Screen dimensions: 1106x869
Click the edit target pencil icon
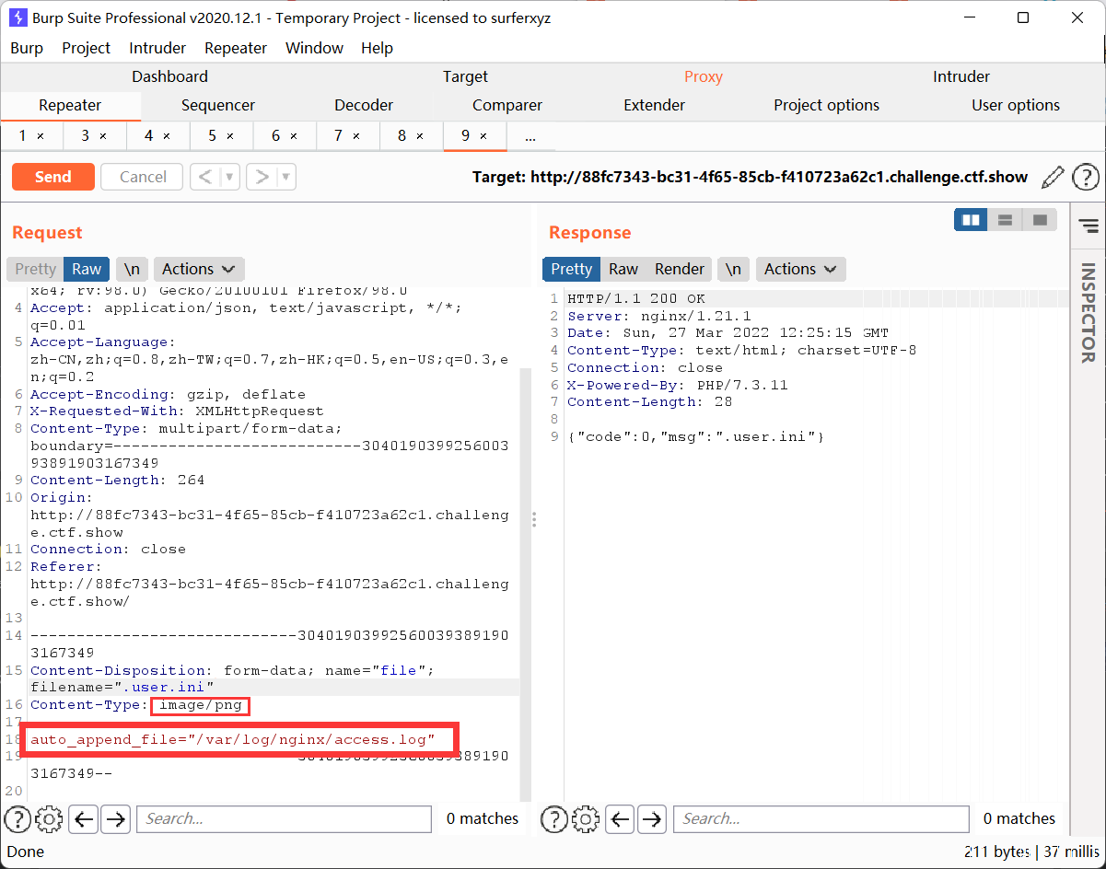coord(1053,177)
